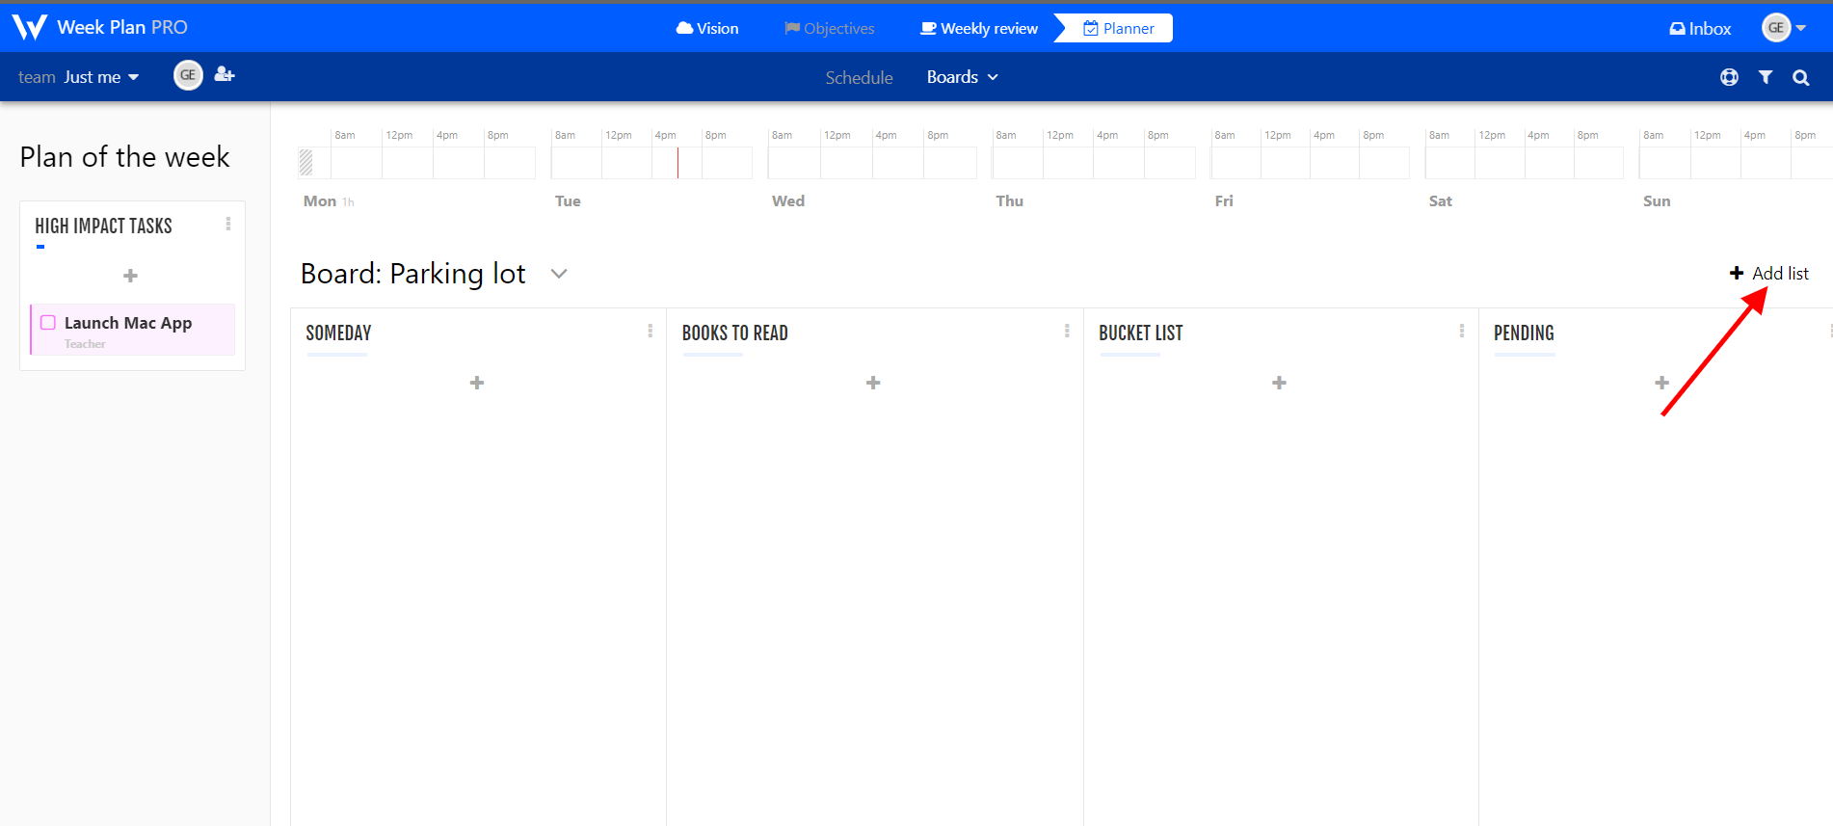
Task: Click Friday's 12pm timeline slot
Action: point(1287,163)
